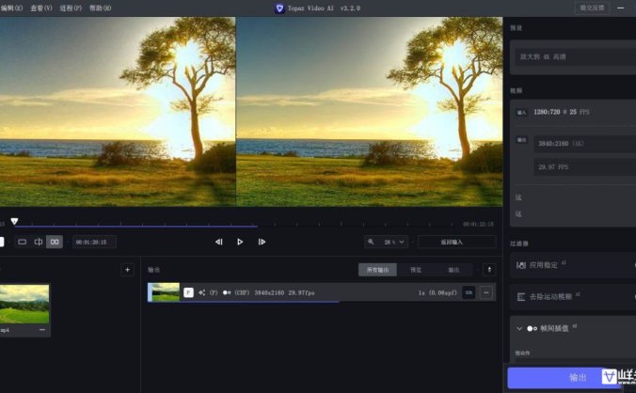
Task: Click the 1280:720 input resolution text
Action: pos(547,112)
